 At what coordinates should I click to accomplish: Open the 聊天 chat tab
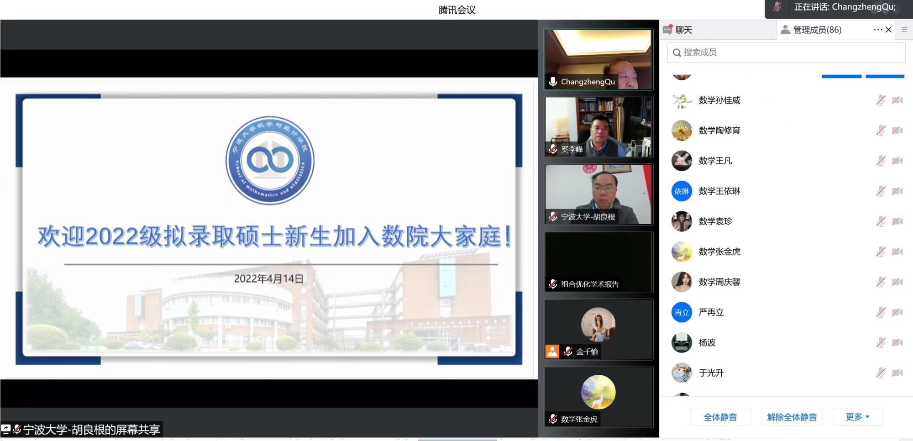point(678,30)
